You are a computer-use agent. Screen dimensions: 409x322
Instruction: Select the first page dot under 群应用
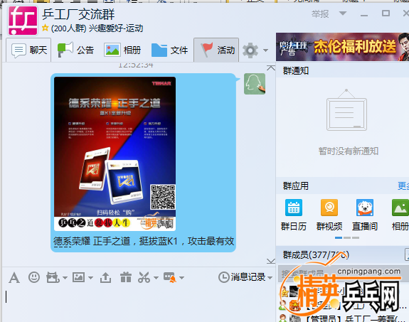coord(339,238)
